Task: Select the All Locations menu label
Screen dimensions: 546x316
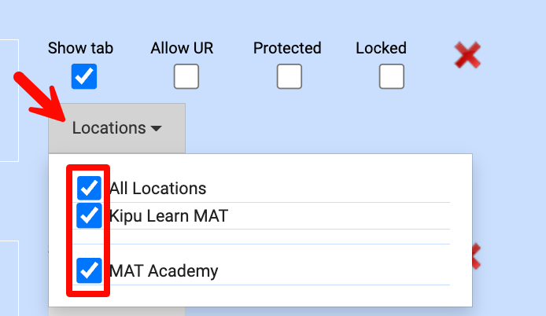Action: tap(157, 189)
